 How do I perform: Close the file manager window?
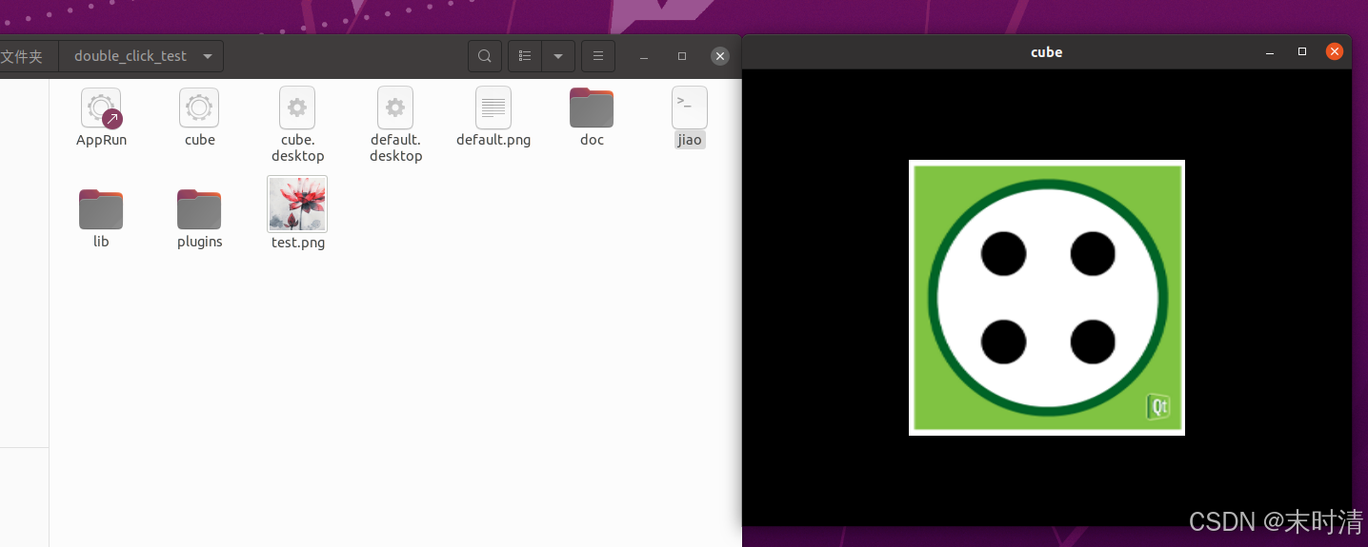[720, 56]
